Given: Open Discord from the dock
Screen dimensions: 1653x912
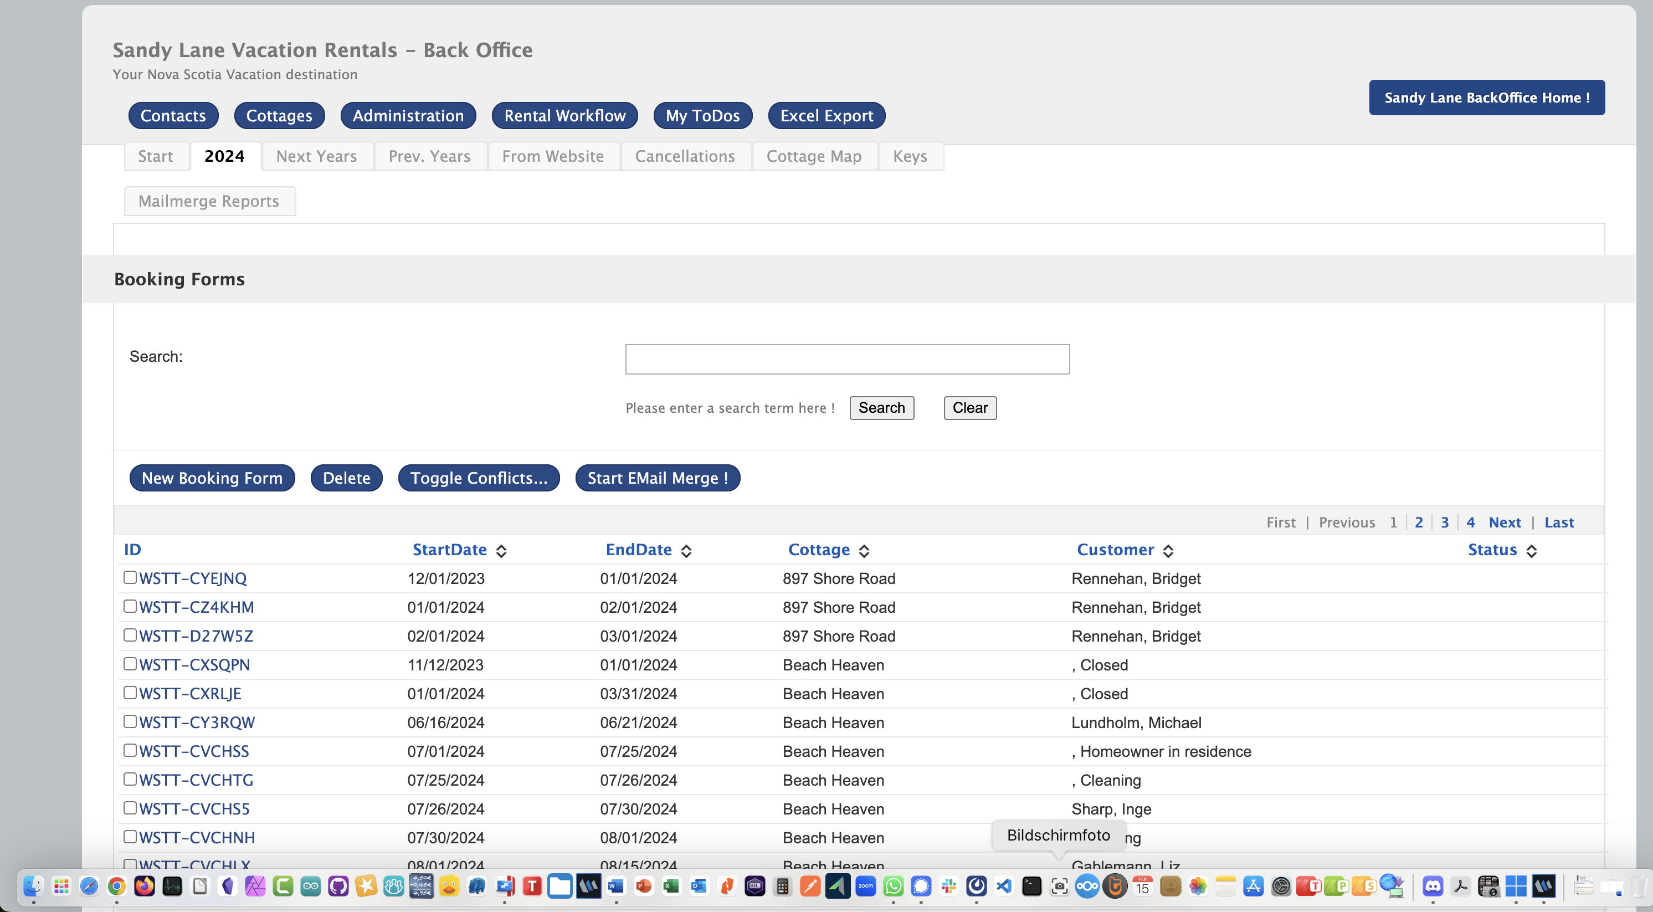Looking at the screenshot, I should tap(1433, 887).
